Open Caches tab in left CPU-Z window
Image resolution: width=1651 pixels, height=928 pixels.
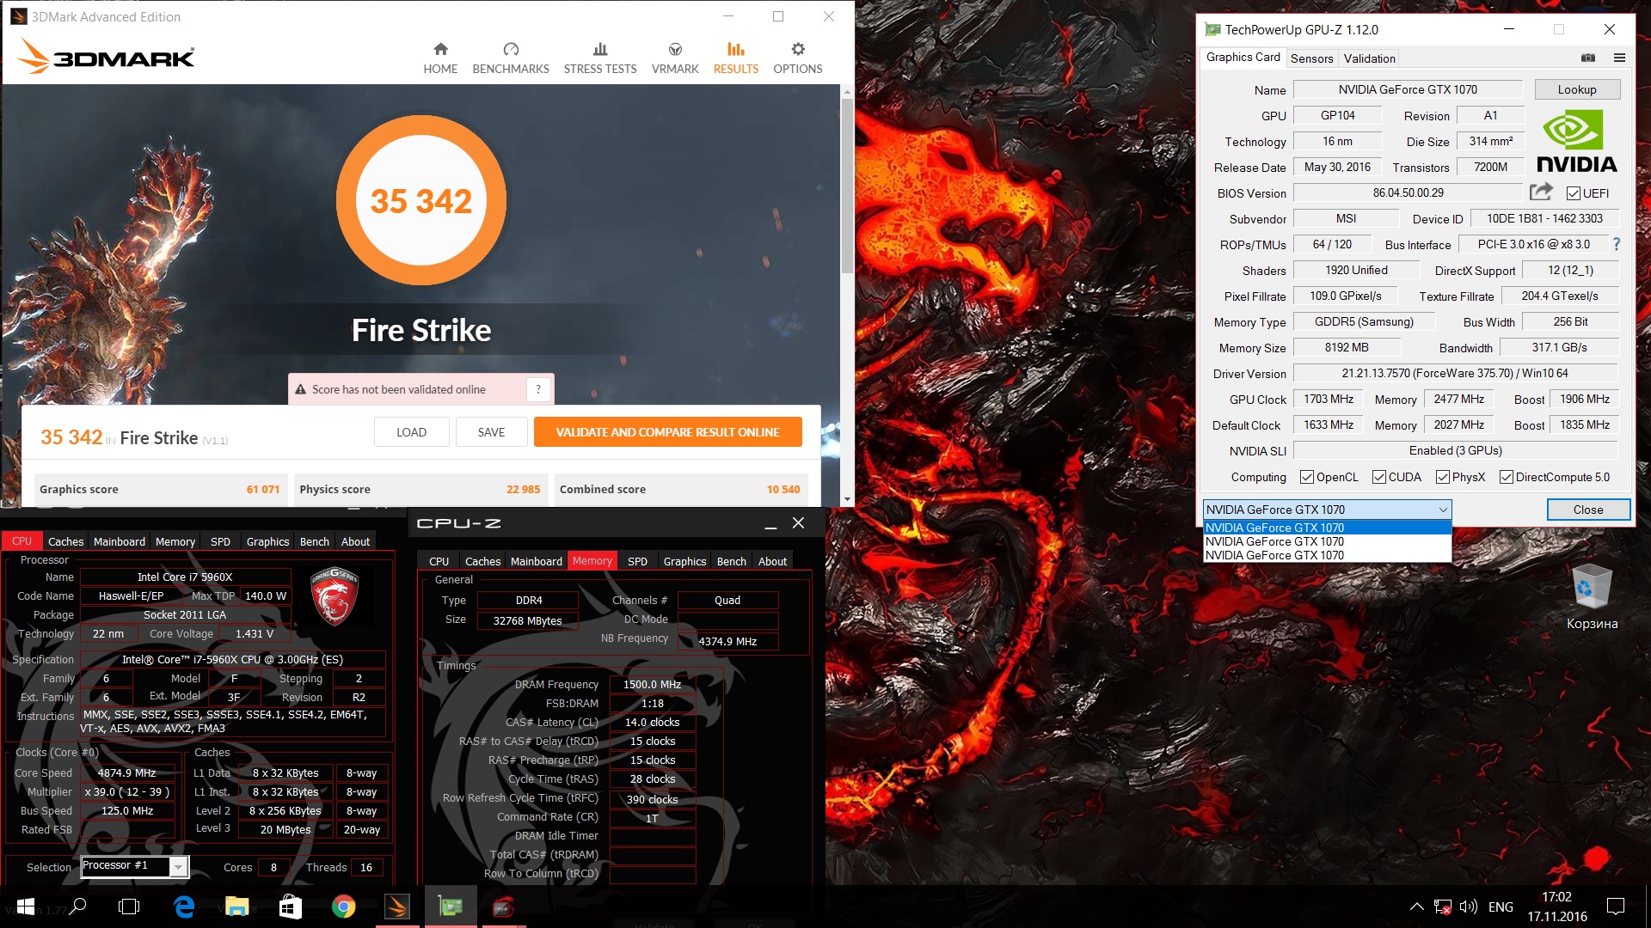[x=65, y=541]
